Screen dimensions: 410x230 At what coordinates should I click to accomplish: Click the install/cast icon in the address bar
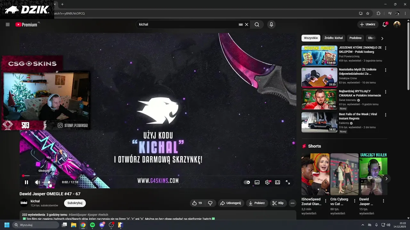(361, 13)
